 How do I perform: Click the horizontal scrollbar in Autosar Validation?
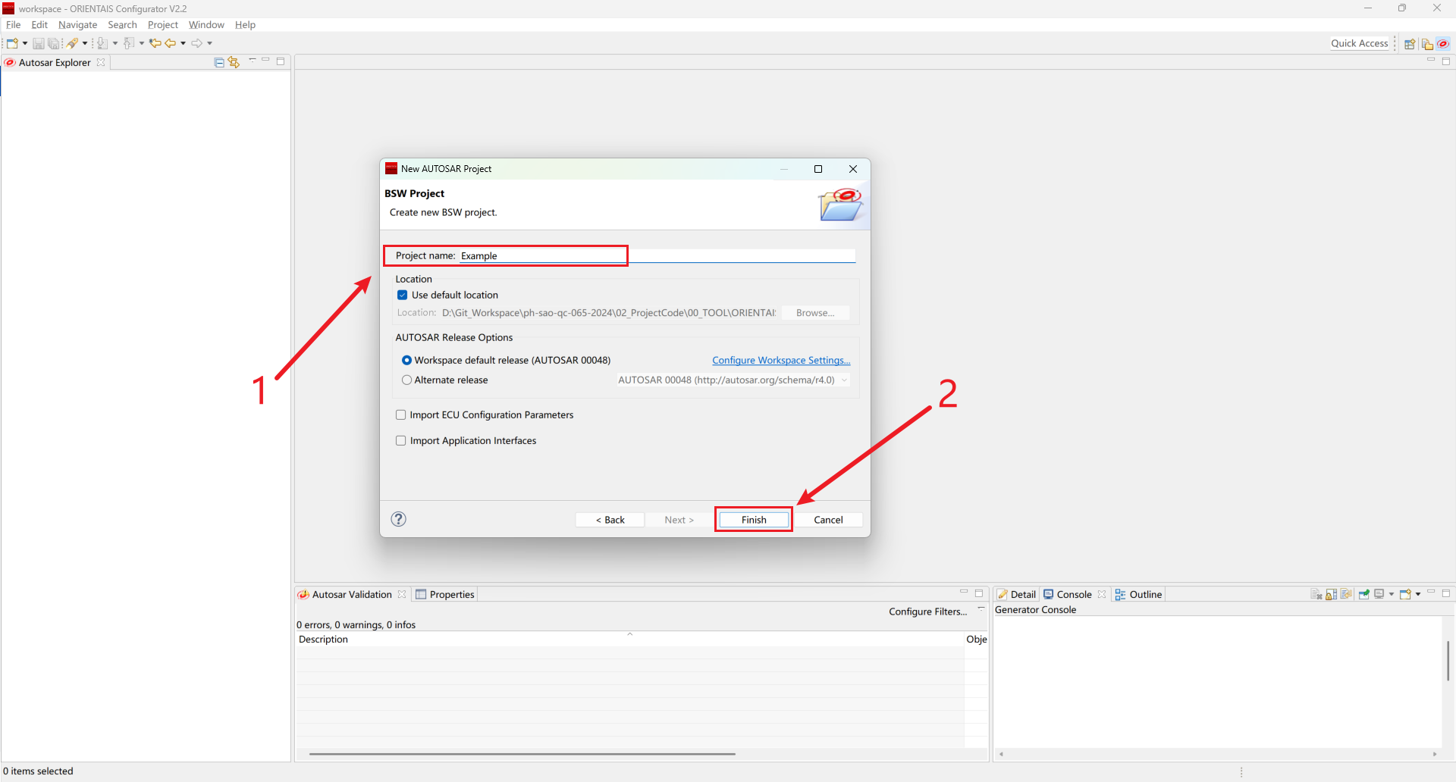[522, 754]
